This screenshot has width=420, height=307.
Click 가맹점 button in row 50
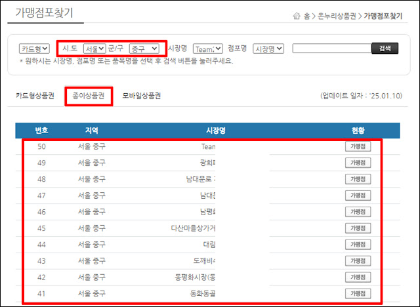tap(358, 146)
